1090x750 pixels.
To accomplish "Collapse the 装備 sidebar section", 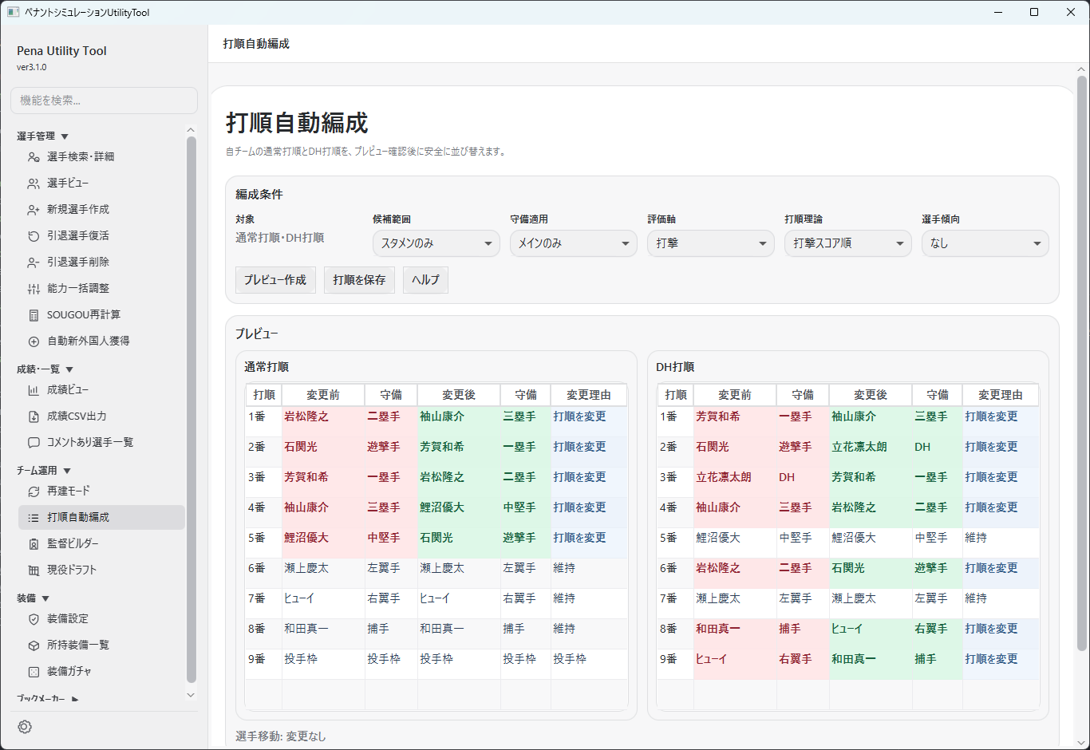I will click(x=33, y=598).
